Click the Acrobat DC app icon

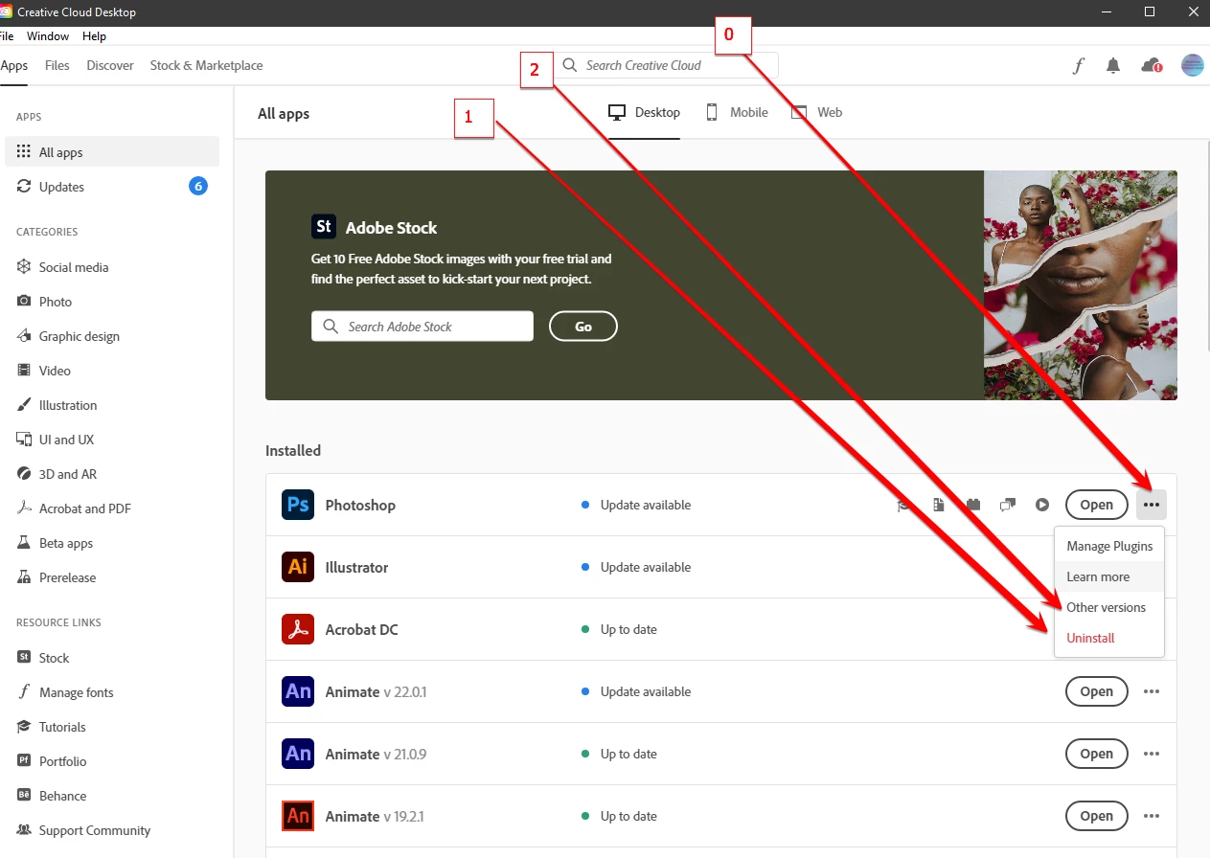[298, 629]
